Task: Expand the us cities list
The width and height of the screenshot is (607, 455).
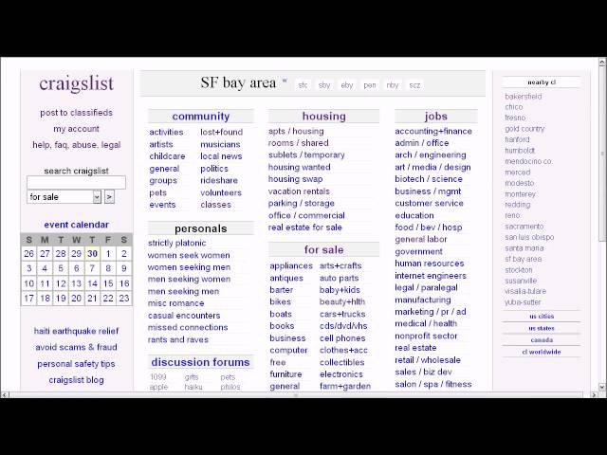Action: click(542, 316)
